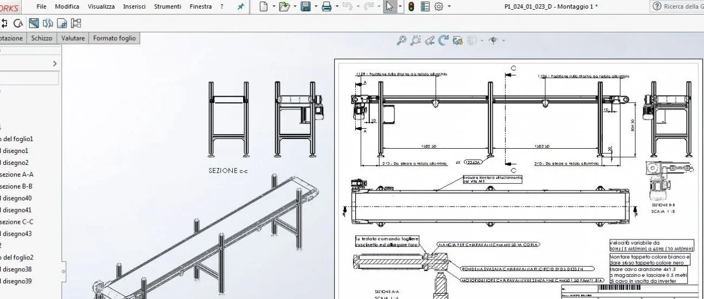Click the Rebuild traffic light icon
Viewport: 704px width, 299px height.
tap(412, 6)
